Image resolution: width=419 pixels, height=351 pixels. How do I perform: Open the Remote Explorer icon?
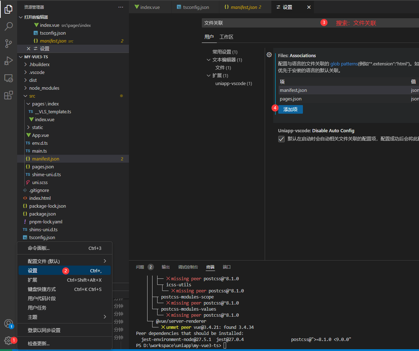tap(9, 78)
